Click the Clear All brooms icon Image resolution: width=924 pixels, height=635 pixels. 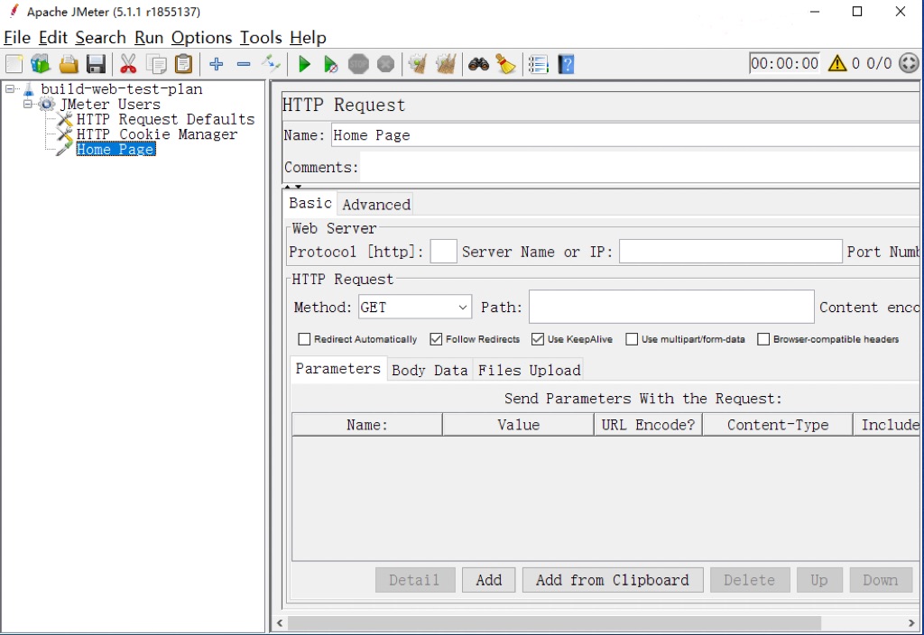tap(446, 64)
